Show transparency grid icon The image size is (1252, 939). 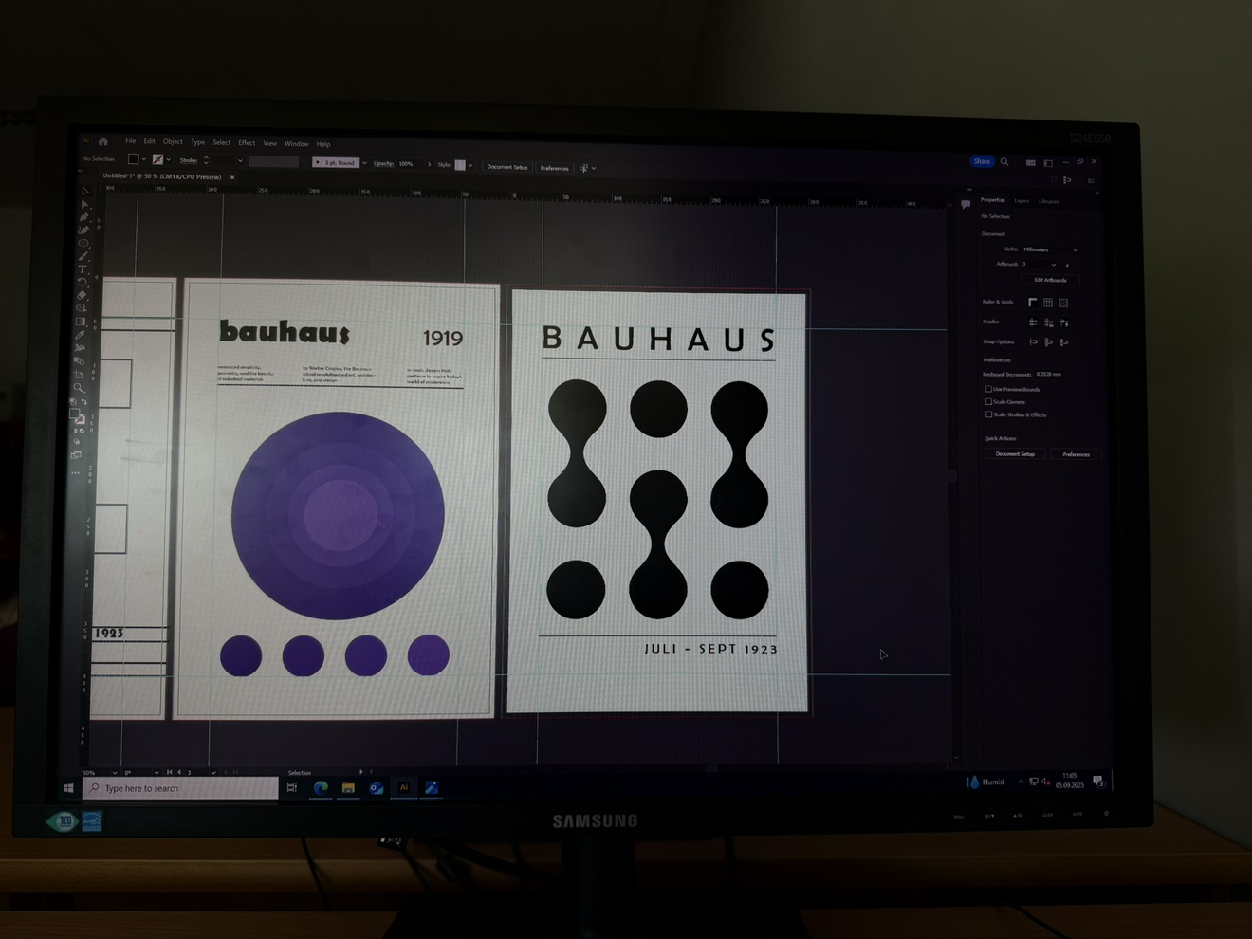coord(1063,303)
